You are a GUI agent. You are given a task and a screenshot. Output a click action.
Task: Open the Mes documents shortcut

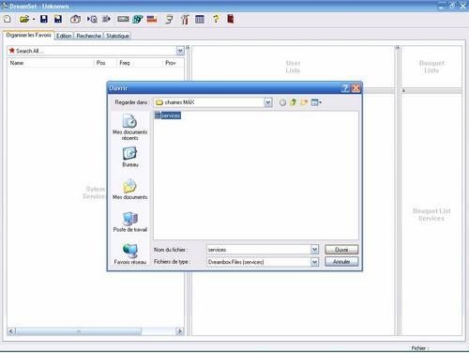(x=130, y=190)
